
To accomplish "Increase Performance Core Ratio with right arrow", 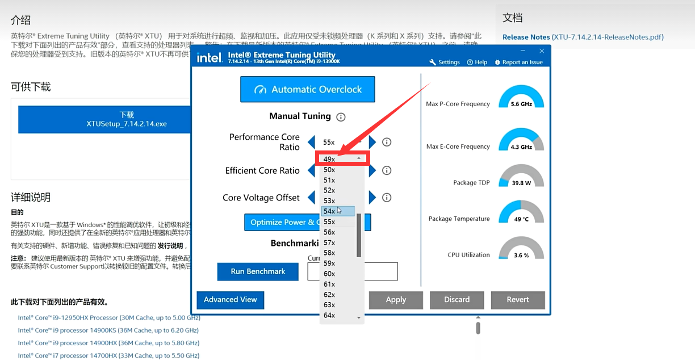I will tap(372, 142).
